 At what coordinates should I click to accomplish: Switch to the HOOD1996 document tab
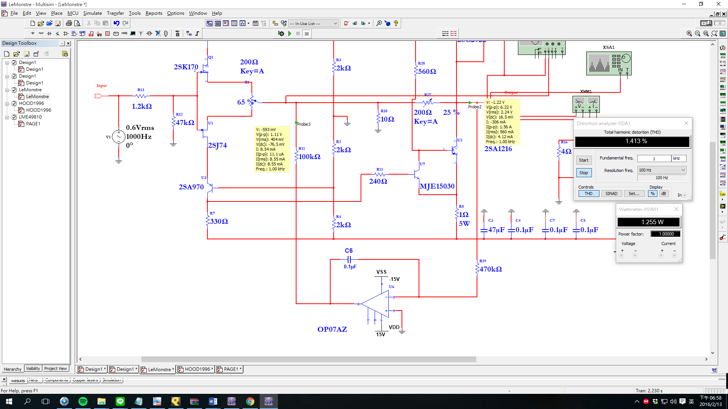click(195, 369)
